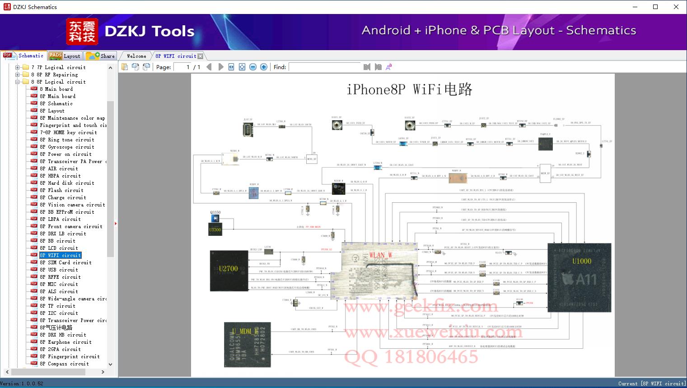Switch to the PADS Layout tab
687x388 pixels.
65,56
